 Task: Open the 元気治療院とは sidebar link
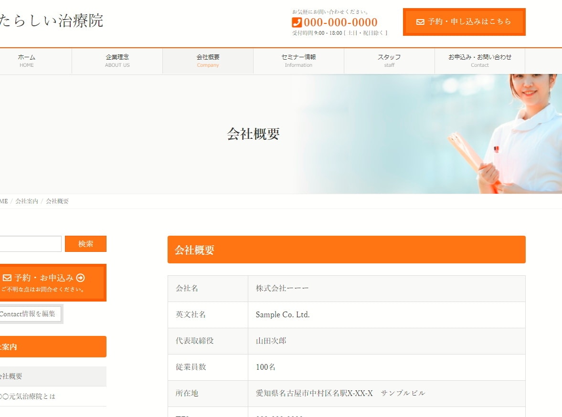[x=53, y=396]
